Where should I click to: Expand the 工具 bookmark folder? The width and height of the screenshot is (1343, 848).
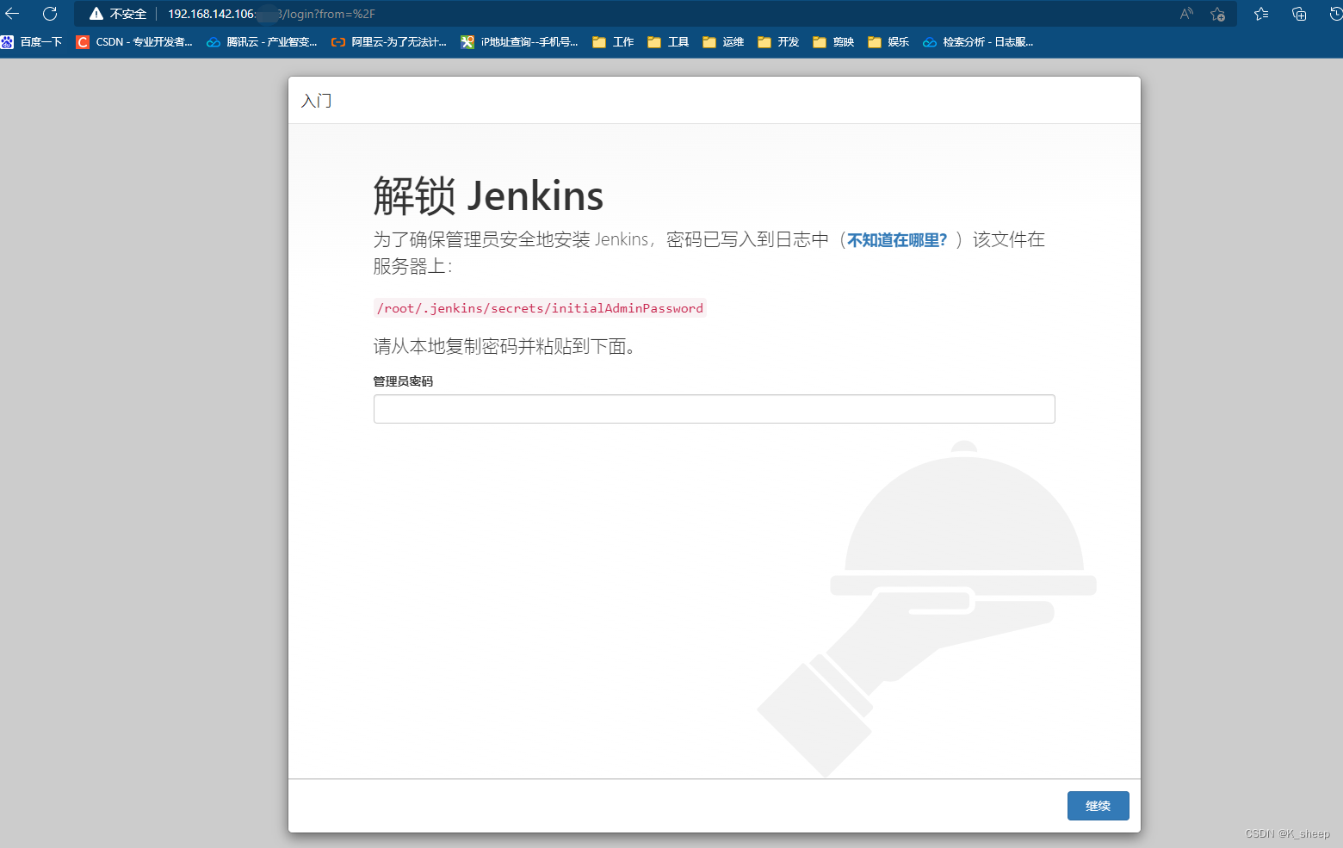pyautogui.click(x=668, y=42)
